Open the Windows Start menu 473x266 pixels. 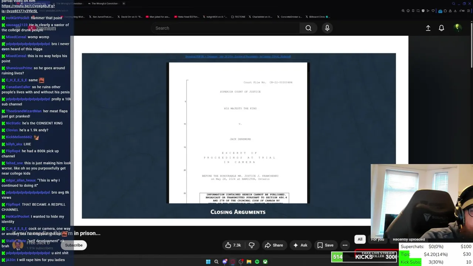pyautogui.click(x=208, y=262)
